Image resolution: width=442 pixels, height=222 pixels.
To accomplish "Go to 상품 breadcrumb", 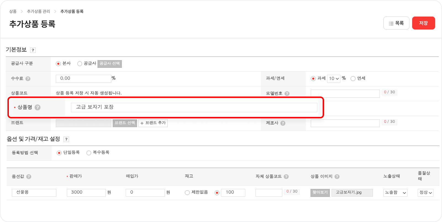I will pyautogui.click(x=13, y=11).
